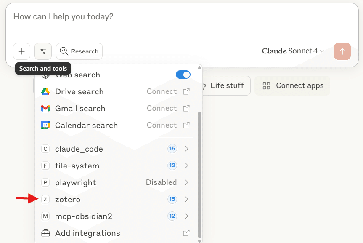This screenshot has width=363, height=243.
Task: Select the Drive search row
Action: [116, 91]
